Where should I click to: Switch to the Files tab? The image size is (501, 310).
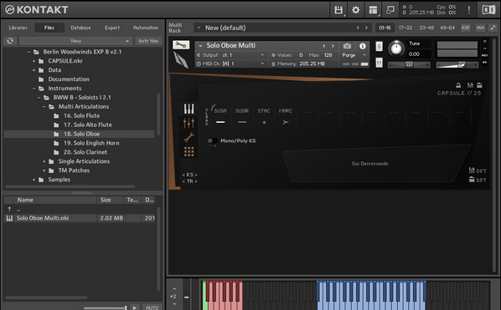coord(49,28)
